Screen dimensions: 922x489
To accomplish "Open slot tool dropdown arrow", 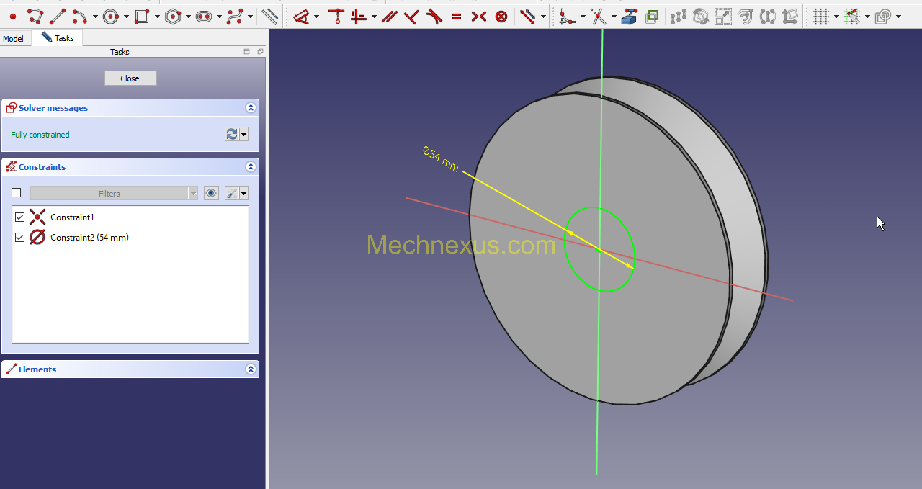I will [219, 17].
